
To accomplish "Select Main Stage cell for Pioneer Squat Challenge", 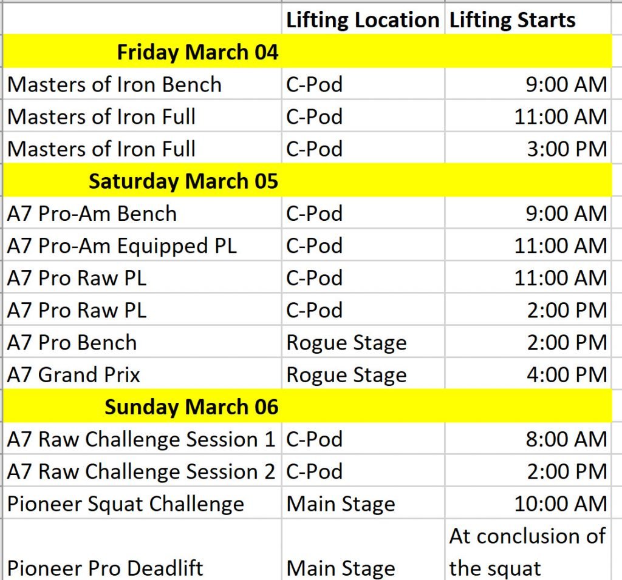I will (363, 503).
